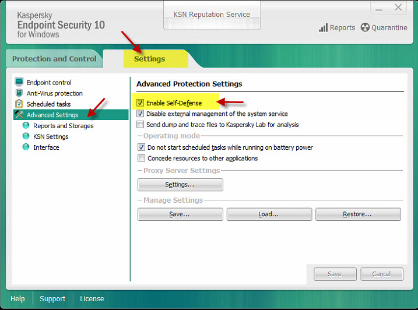The height and width of the screenshot is (310, 418).
Task: Click the Load... settings button
Action: [x=269, y=214]
